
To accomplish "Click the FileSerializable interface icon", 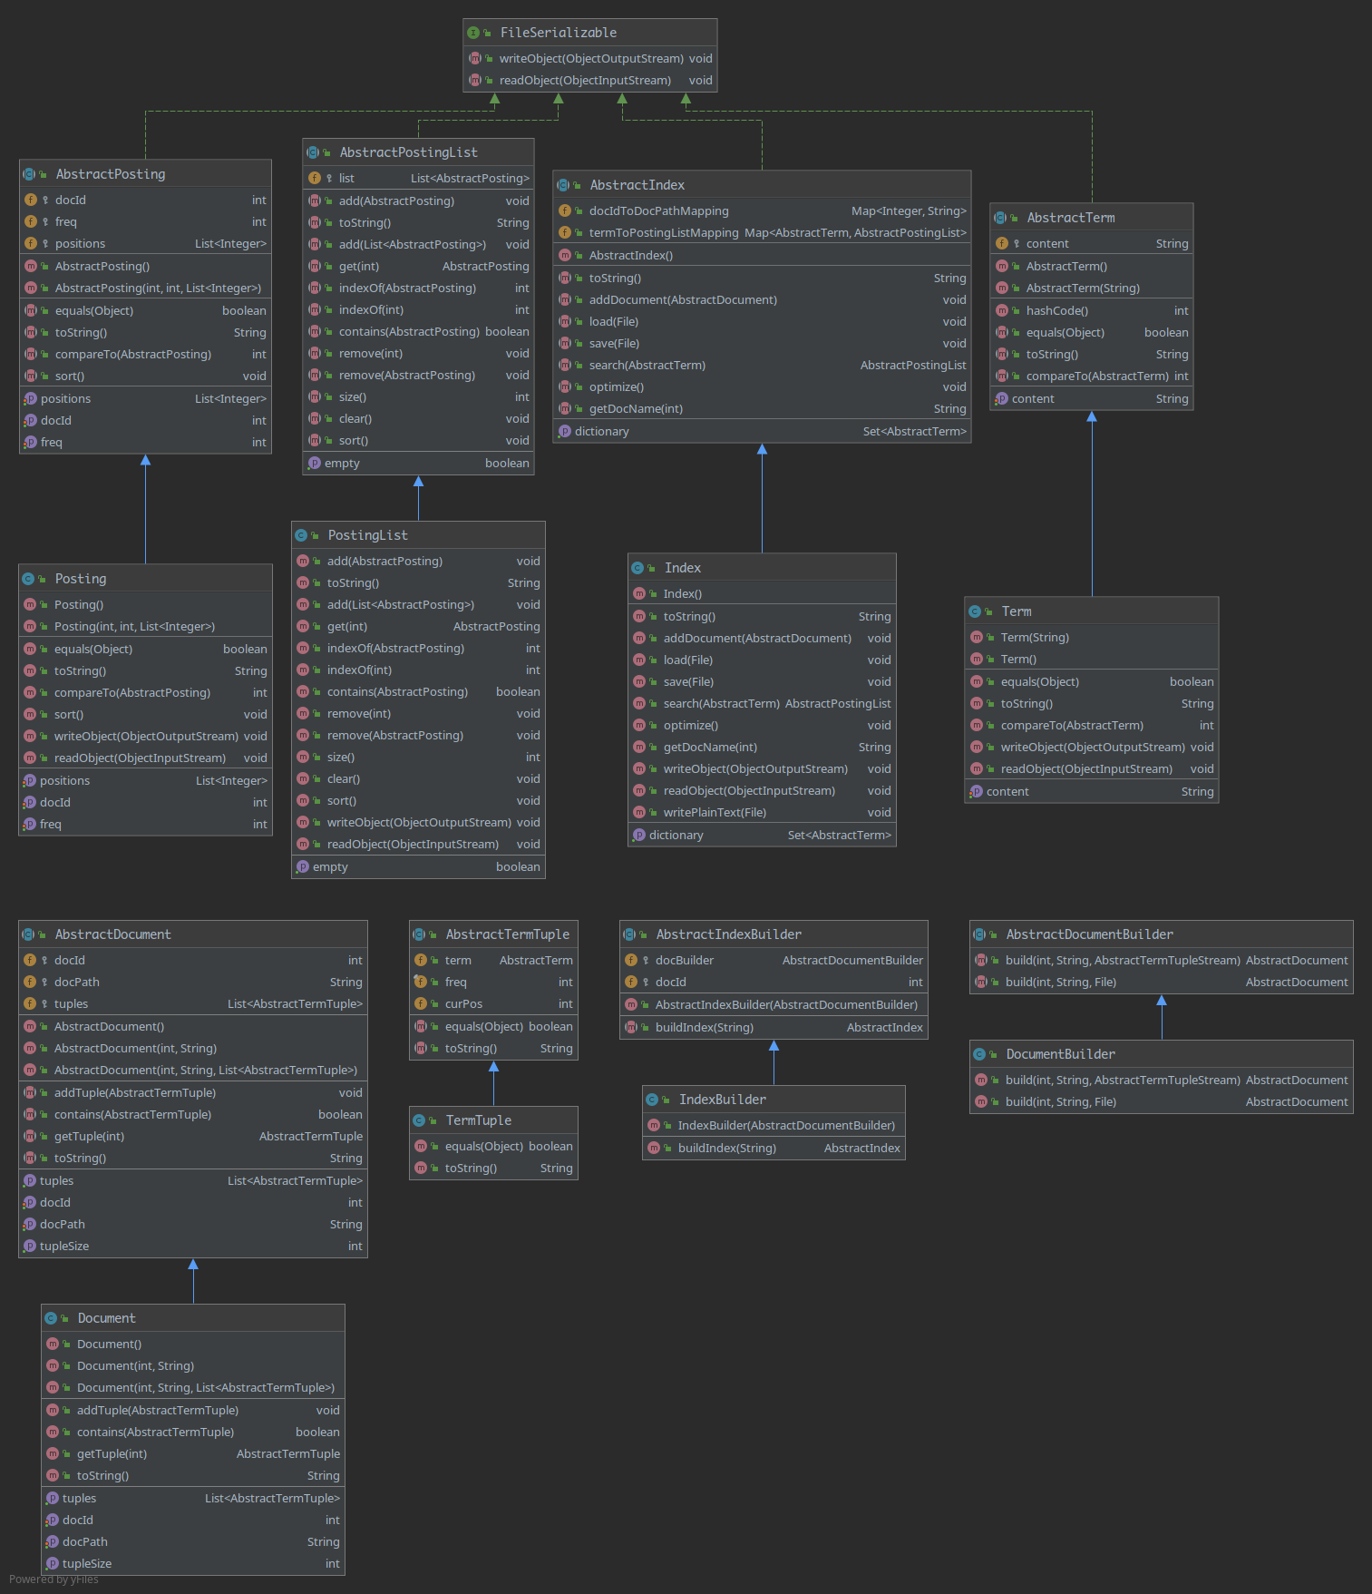I will 473,33.
